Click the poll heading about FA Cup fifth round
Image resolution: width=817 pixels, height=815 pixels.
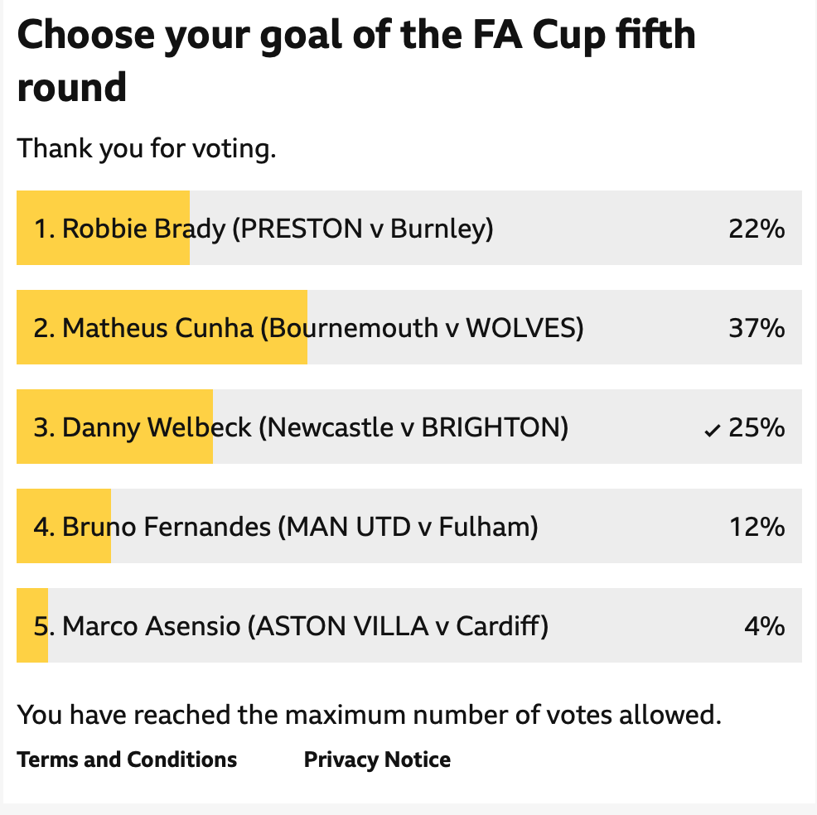coord(356,60)
